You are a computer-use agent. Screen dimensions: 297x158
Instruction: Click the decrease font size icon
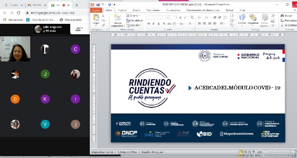coord(185,18)
